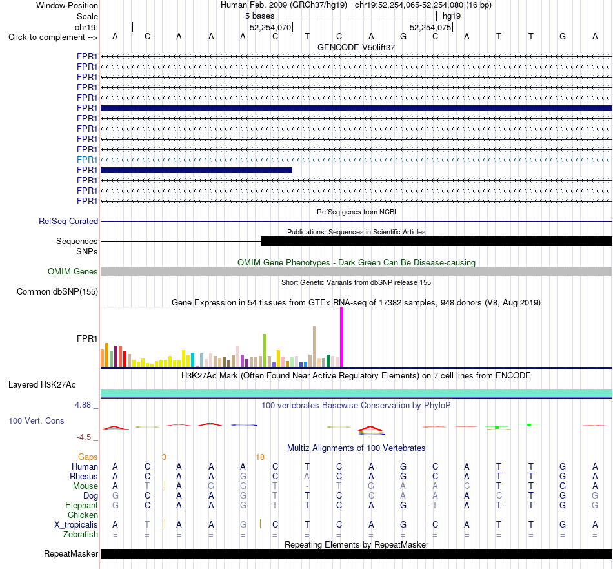
Task: Click the SNPs track label
Action: pyautogui.click(x=87, y=252)
